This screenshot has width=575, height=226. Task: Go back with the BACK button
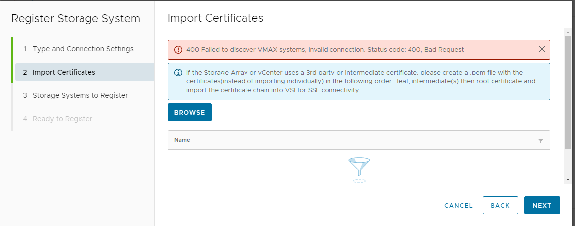500,206
